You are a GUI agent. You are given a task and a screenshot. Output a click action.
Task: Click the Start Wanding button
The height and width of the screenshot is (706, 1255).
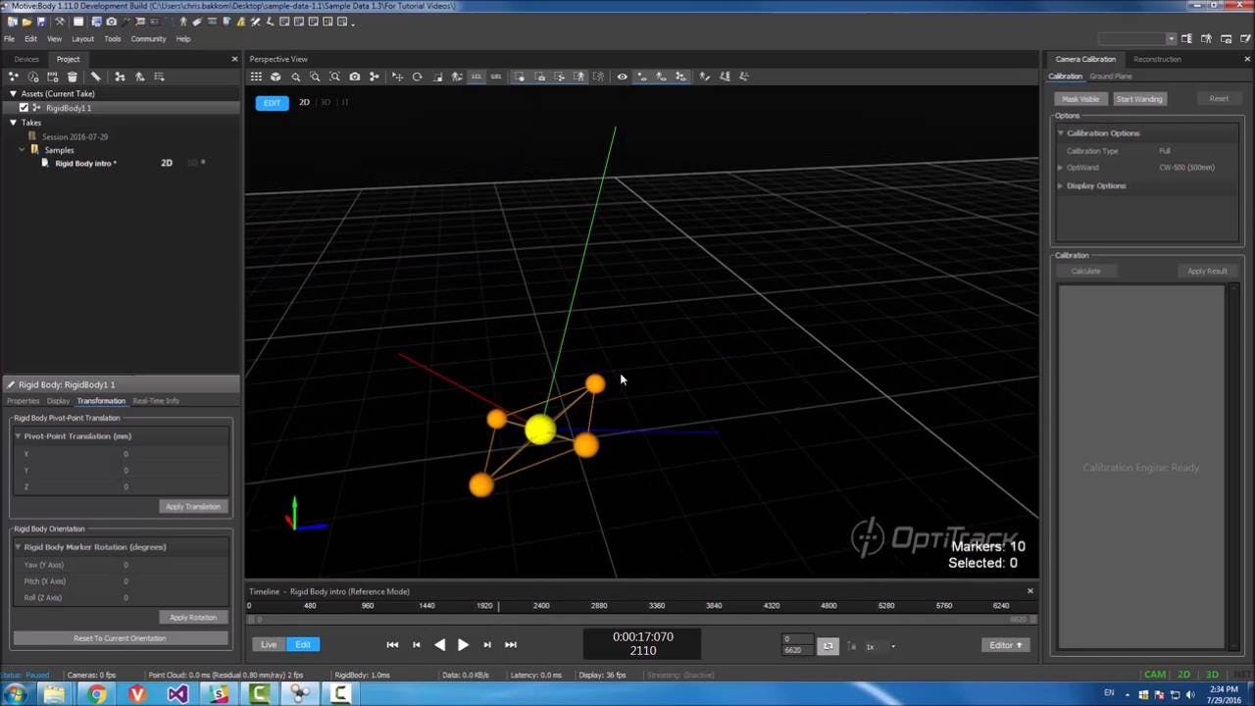coord(1139,99)
